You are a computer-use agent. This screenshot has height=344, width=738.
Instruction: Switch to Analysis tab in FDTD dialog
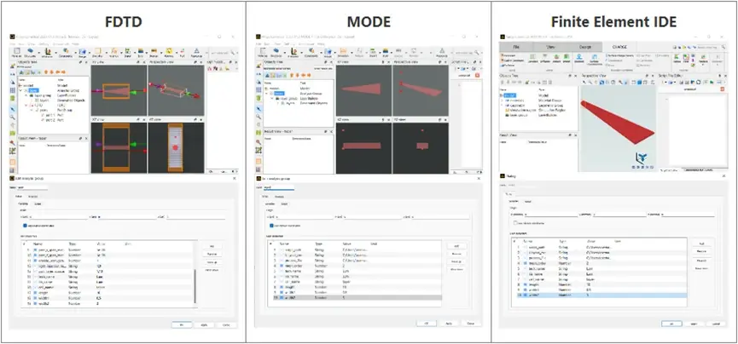[x=33, y=197]
